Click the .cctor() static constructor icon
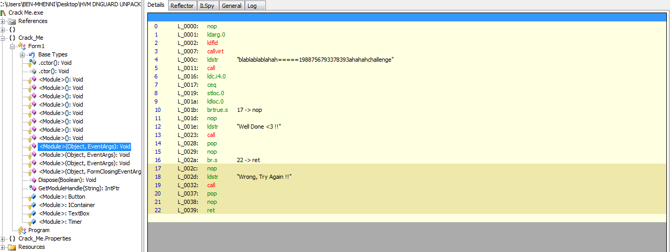Image resolution: width=670 pixels, height=252 pixels. [33, 63]
